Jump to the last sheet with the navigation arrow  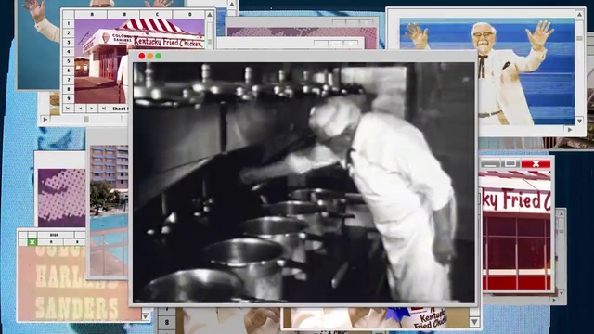103,109
